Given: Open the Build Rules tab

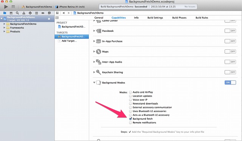Looking at the screenshot, I should tap(202, 18).
